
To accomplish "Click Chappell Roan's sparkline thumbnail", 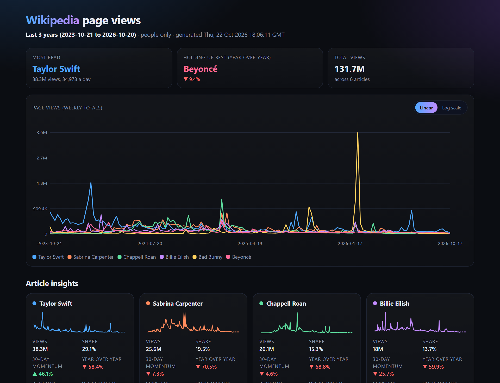I will pyautogui.click(x=307, y=323).
